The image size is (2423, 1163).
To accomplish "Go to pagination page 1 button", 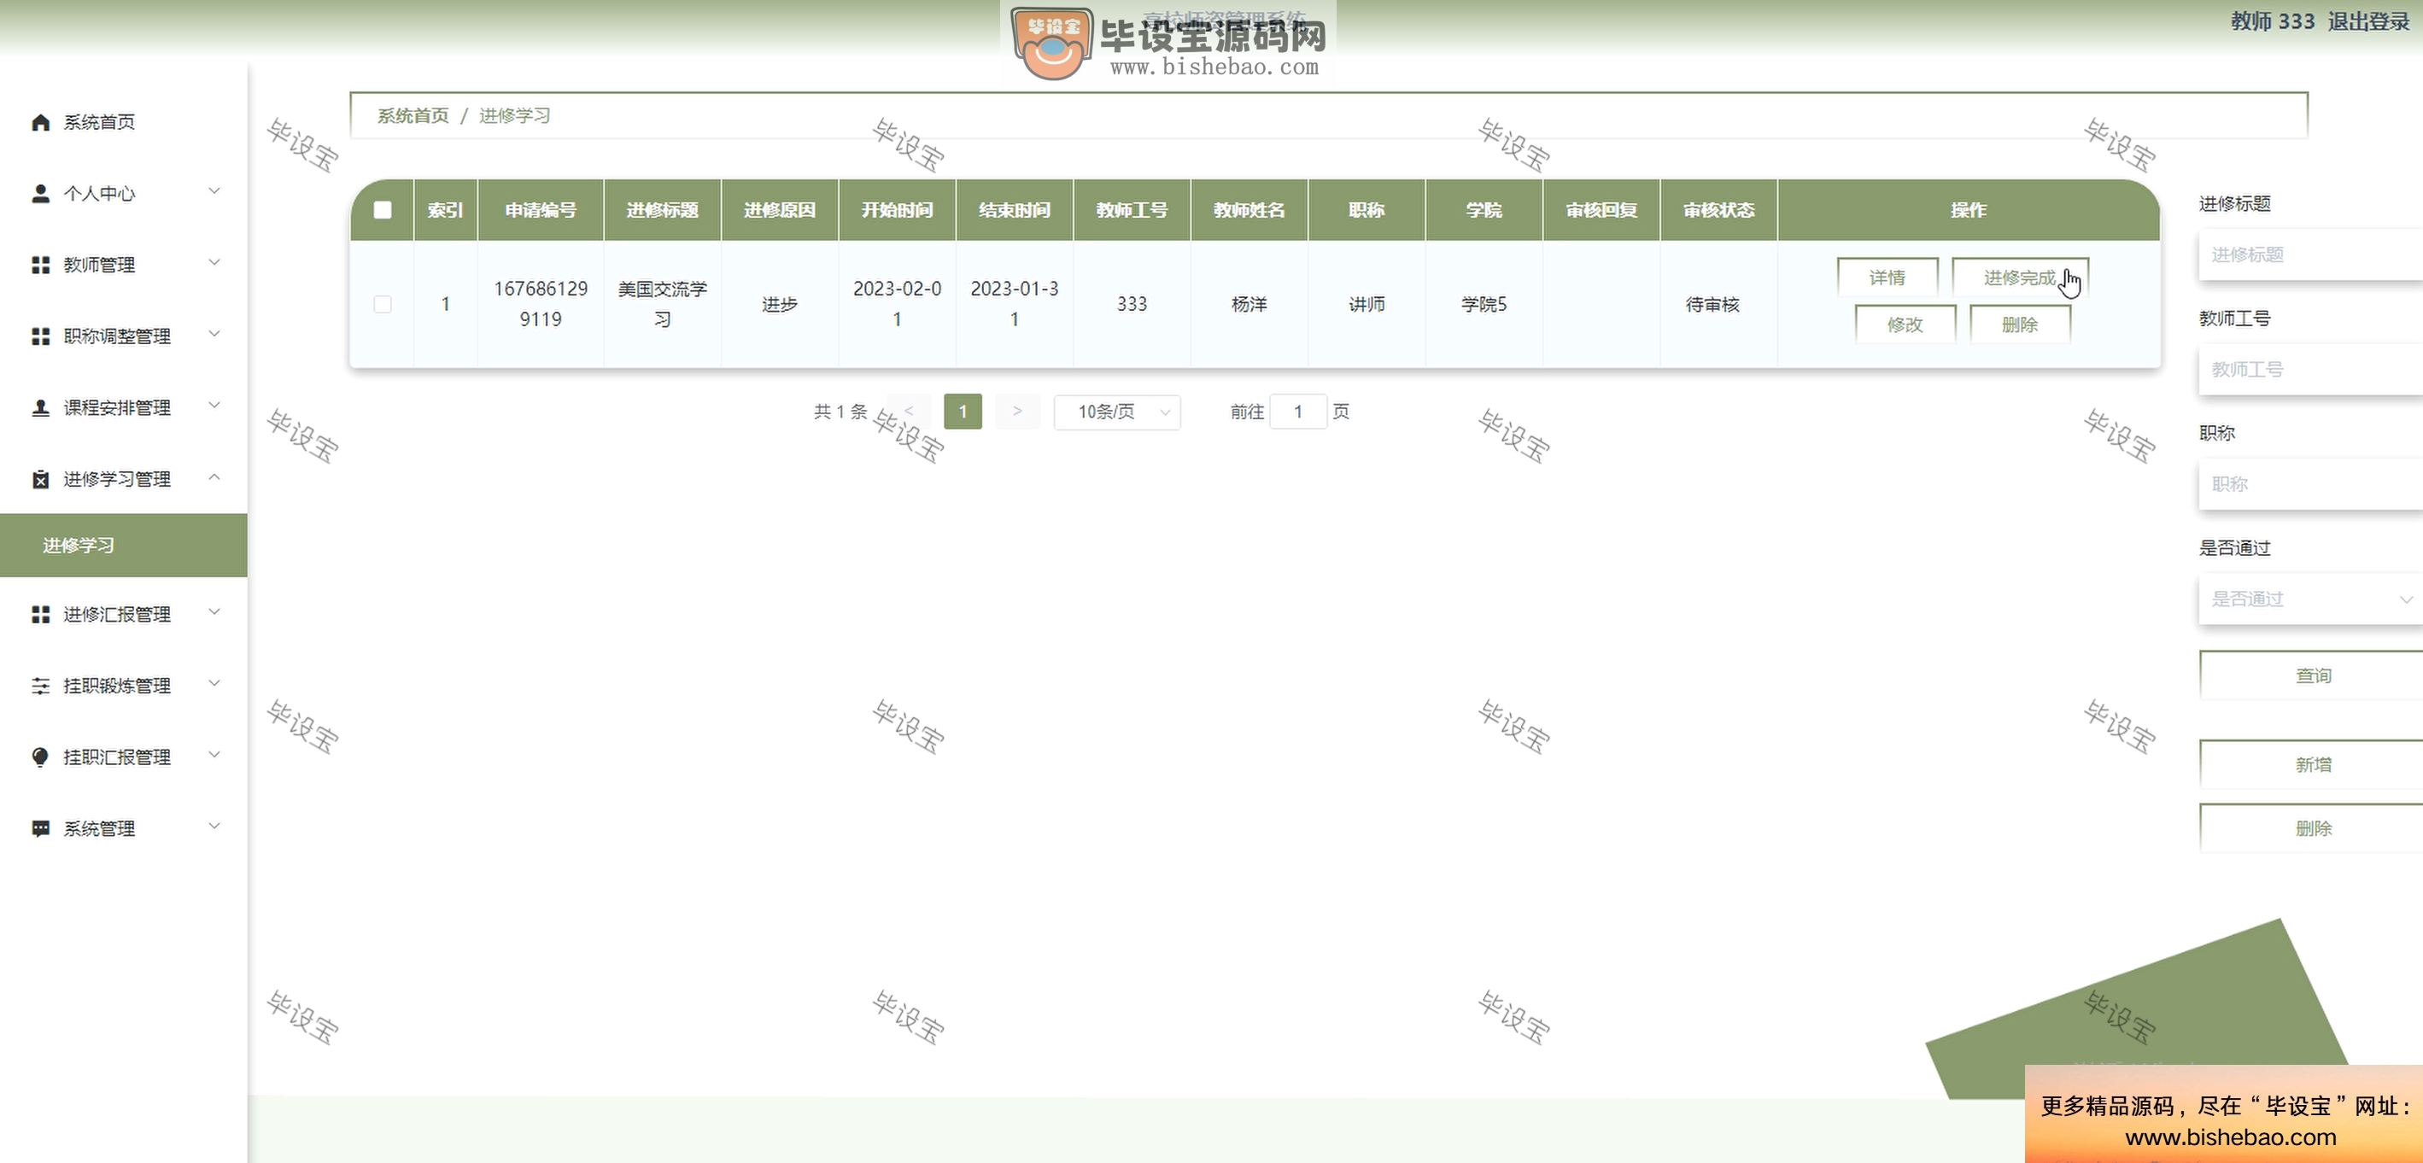I will click(x=963, y=412).
